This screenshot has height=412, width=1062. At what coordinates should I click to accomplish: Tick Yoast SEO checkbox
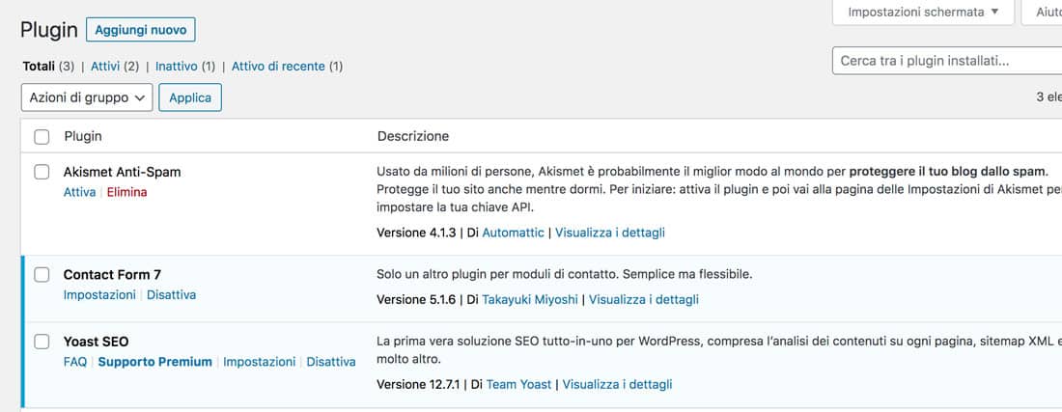tap(42, 341)
